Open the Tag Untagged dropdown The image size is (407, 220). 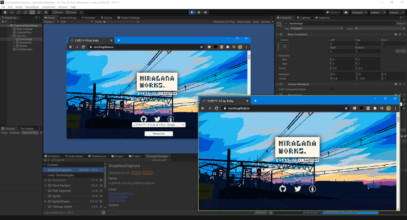316,28
